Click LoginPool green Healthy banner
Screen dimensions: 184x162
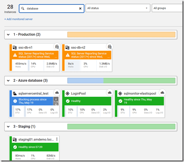pos(88,101)
